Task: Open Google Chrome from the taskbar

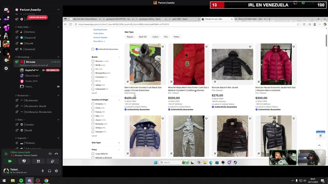Action: click(x=46, y=181)
